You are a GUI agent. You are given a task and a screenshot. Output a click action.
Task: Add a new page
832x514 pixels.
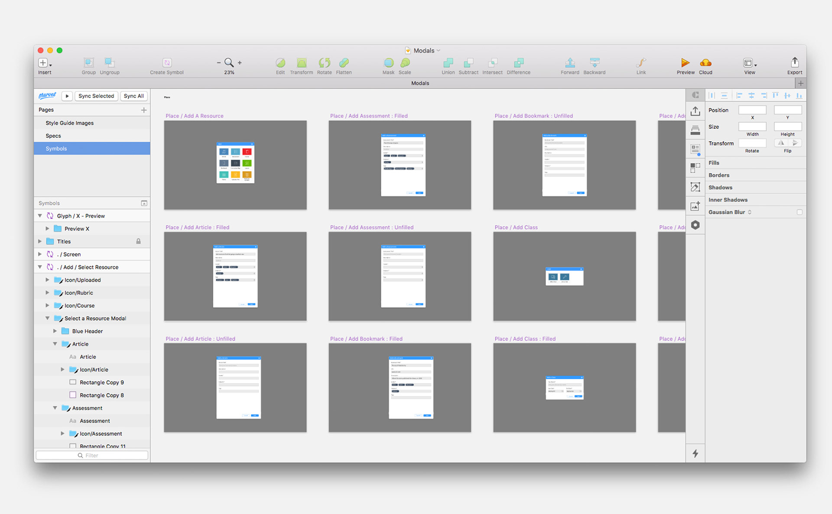click(x=144, y=110)
